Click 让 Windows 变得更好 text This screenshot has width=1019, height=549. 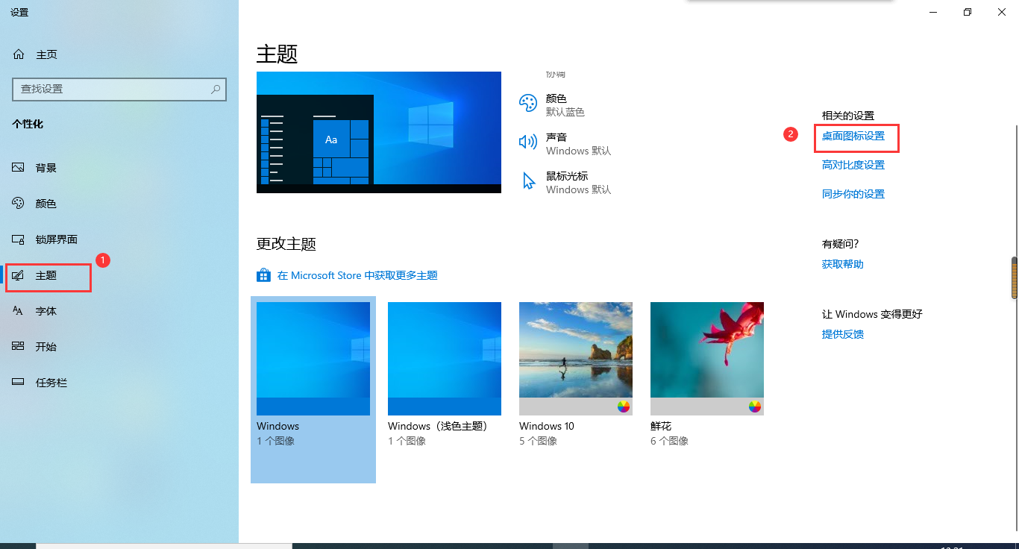(x=872, y=314)
